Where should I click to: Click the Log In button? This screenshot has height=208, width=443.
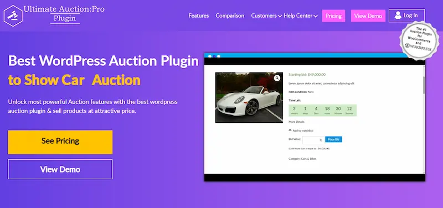[406, 15]
